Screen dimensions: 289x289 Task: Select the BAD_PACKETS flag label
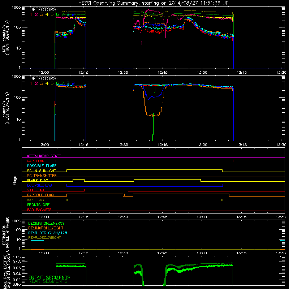click(39, 210)
